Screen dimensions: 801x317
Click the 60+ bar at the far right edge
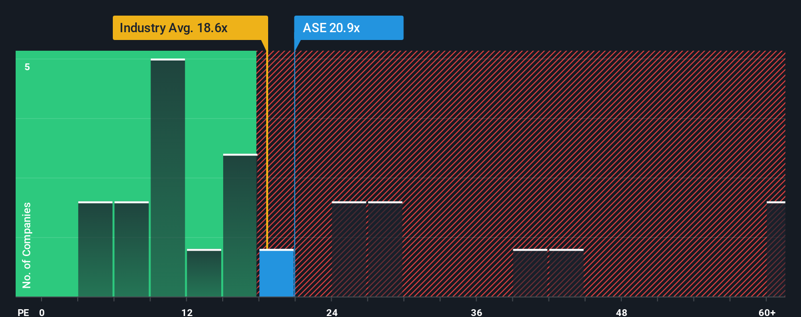(776, 249)
